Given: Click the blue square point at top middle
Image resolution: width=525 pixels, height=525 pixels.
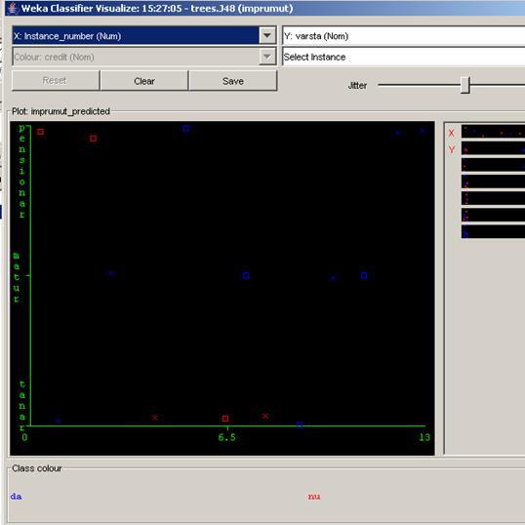Looking at the screenshot, I should click(x=186, y=128).
